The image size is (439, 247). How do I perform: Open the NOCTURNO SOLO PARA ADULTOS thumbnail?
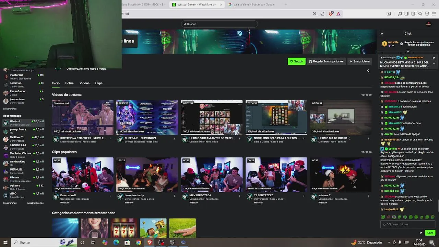click(x=276, y=117)
